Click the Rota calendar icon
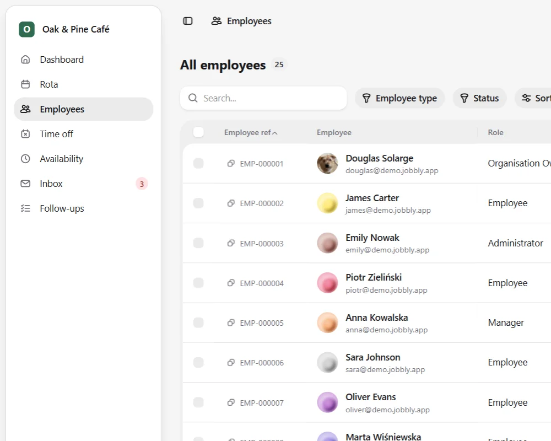The width and height of the screenshot is (551, 441). [x=25, y=84]
